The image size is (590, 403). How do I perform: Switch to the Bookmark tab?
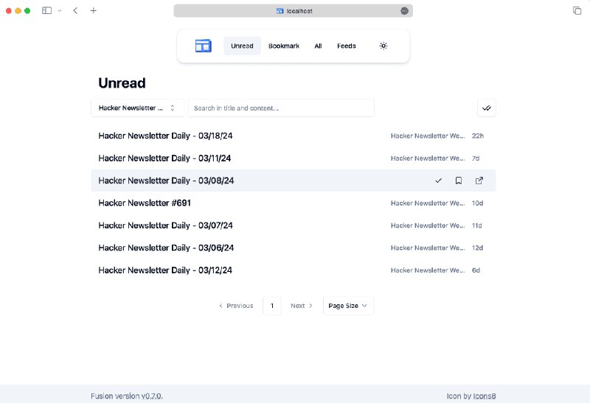click(284, 46)
